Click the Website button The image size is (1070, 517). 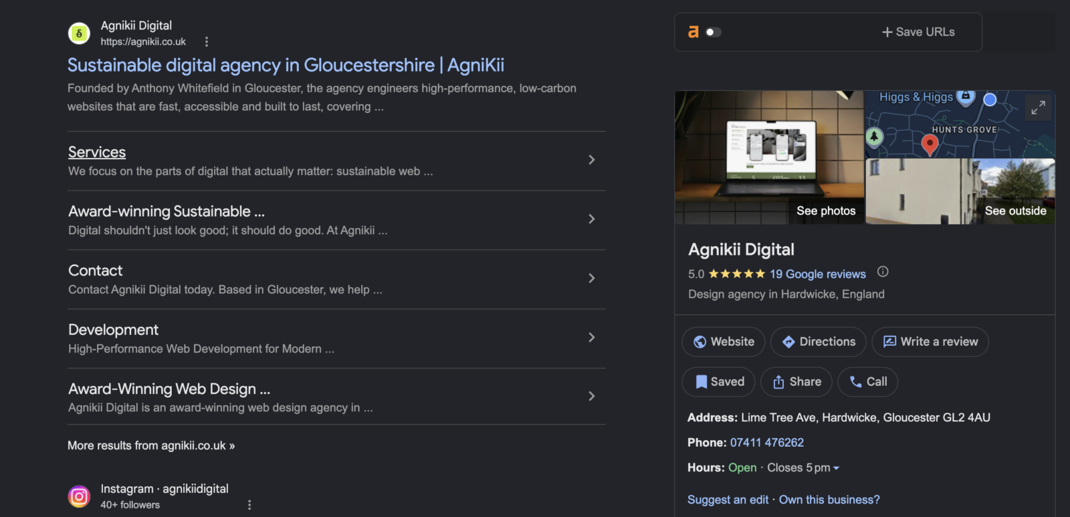click(724, 342)
